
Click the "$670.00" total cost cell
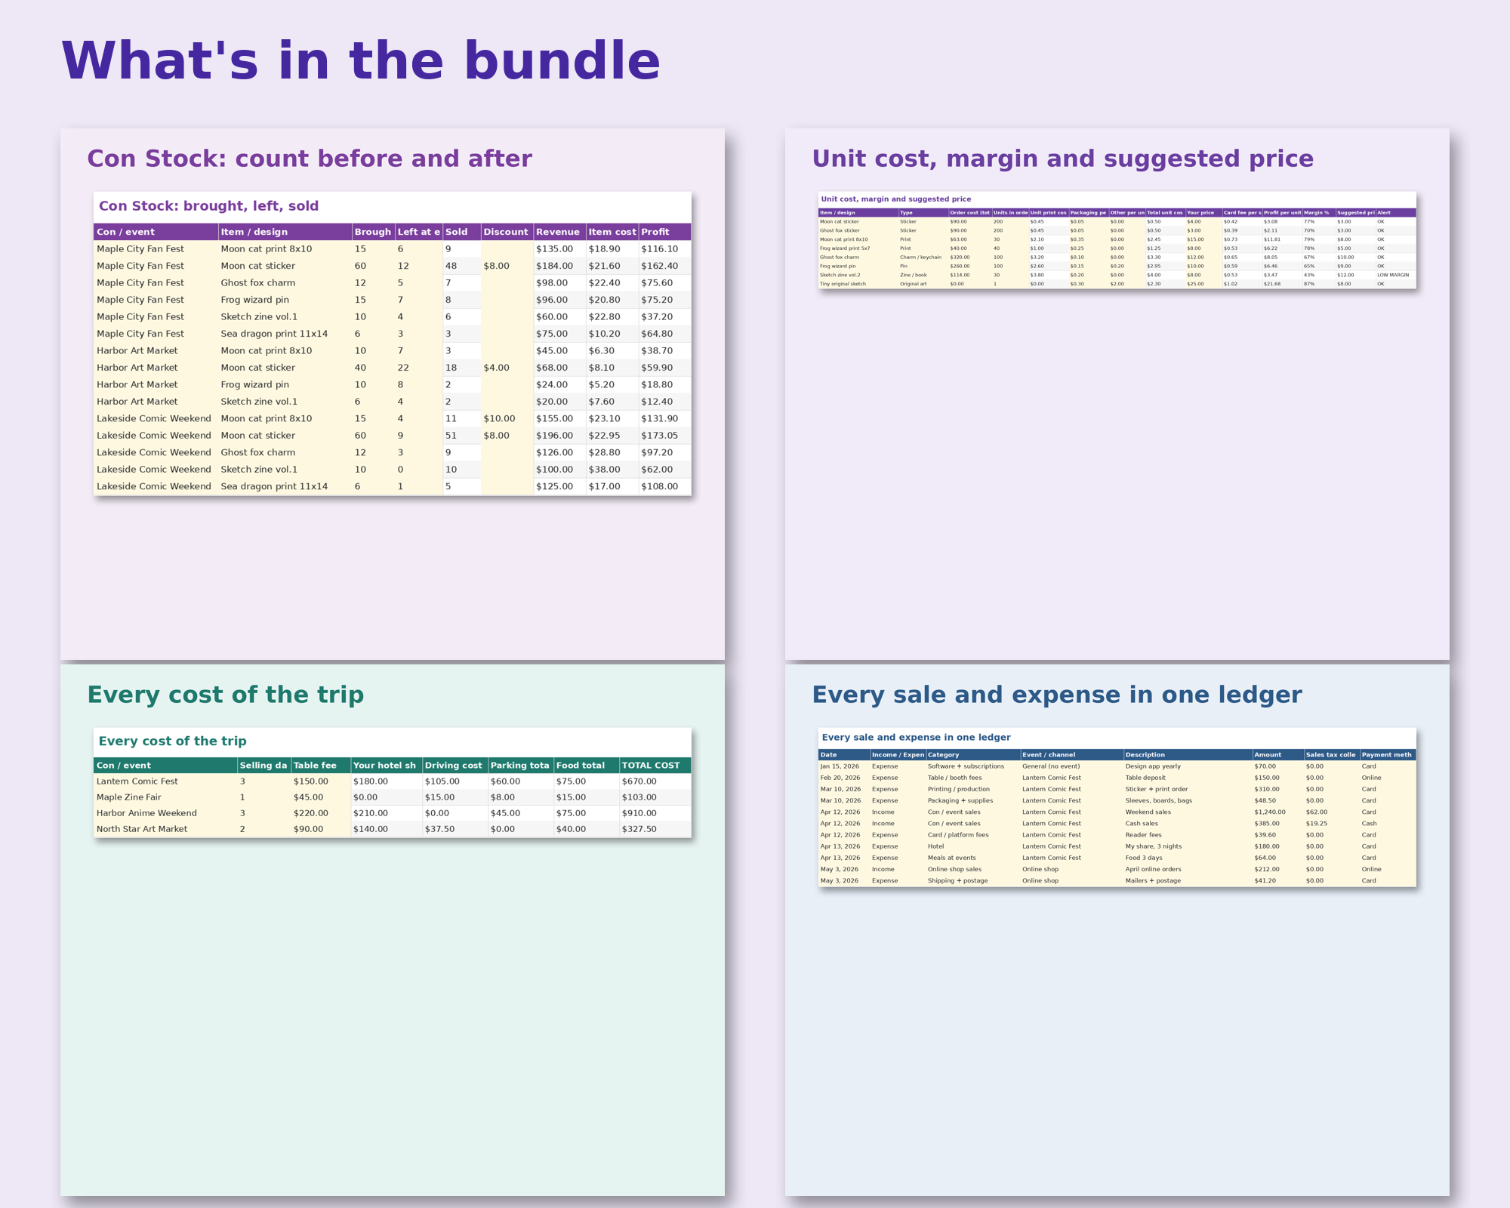(655, 781)
